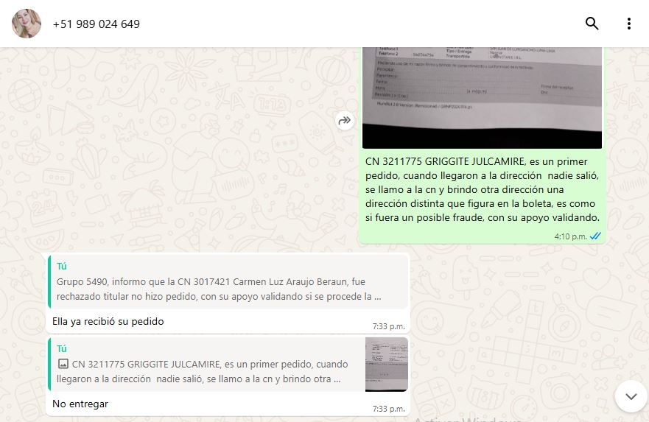Image resolution: width=649 pixels, height=422 pixels.
Task: Click 7:33 p.m. timestamp under "Ella ya recibió"
Action: tap(388, 326)
